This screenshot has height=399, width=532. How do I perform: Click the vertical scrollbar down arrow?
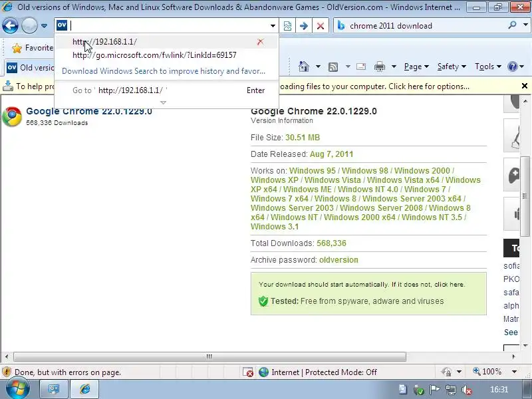[x=525, y=346]
